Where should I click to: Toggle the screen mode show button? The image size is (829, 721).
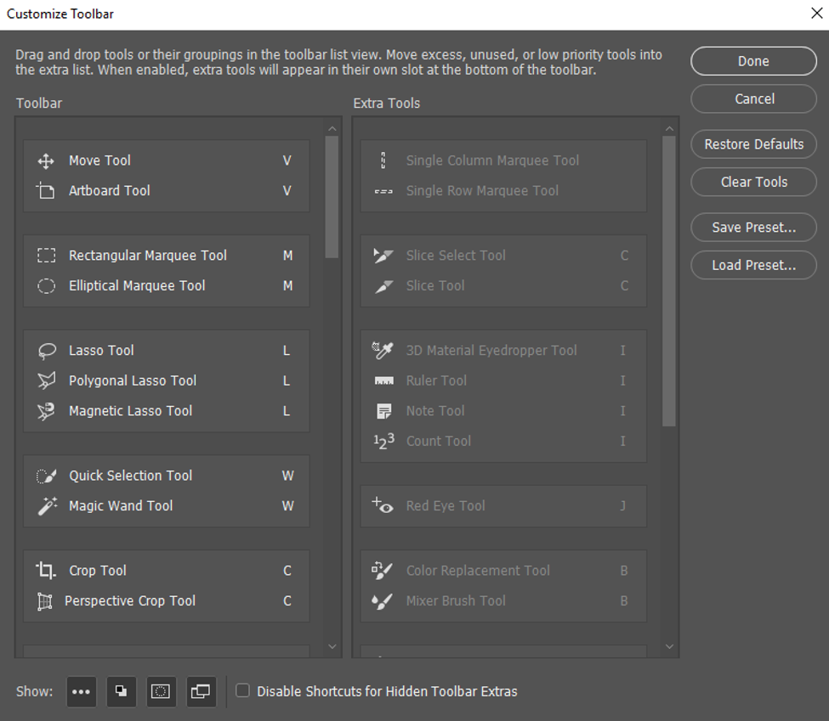click(x=201, y=692)
